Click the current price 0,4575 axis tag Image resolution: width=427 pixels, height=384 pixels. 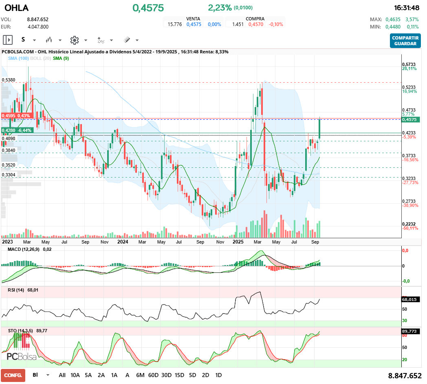(x=411, y=119)
